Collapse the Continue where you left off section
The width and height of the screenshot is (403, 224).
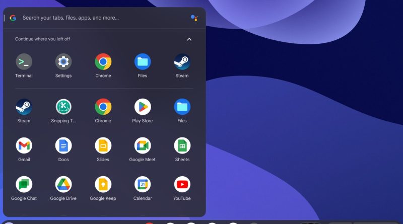point(189,39)
